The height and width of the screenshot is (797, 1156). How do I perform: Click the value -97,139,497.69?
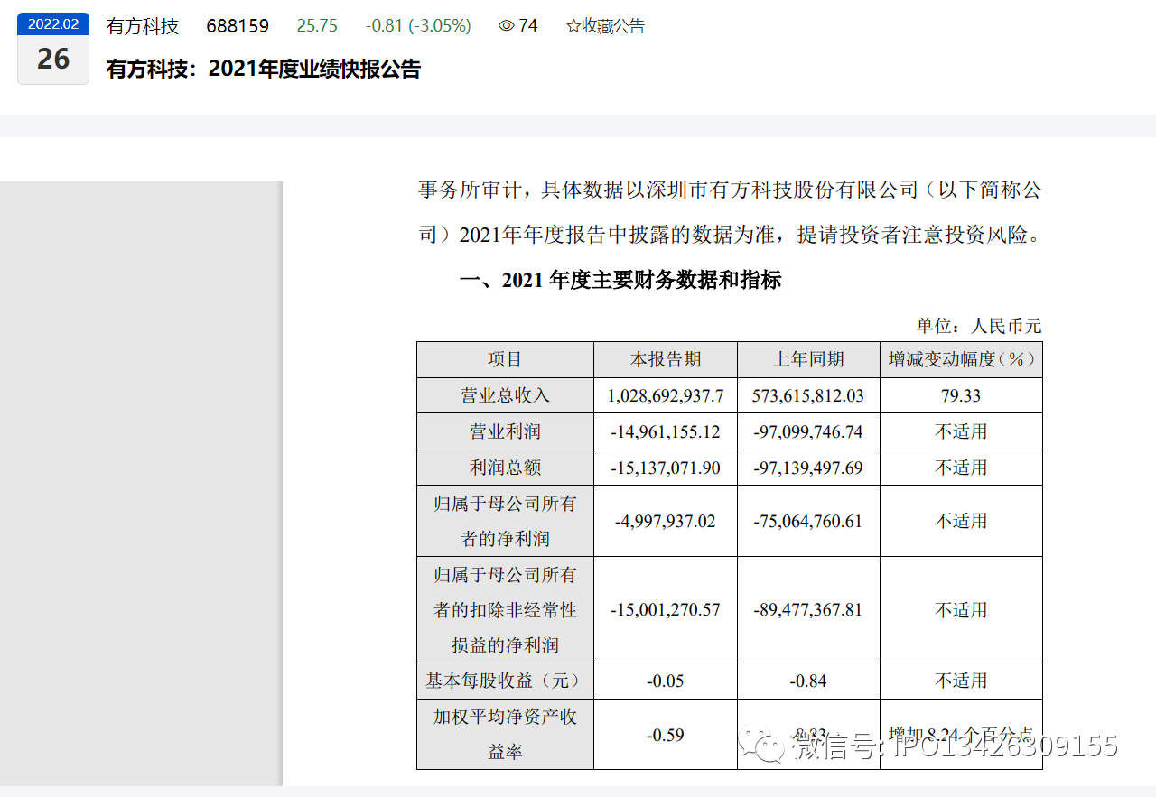pos(808,468)
